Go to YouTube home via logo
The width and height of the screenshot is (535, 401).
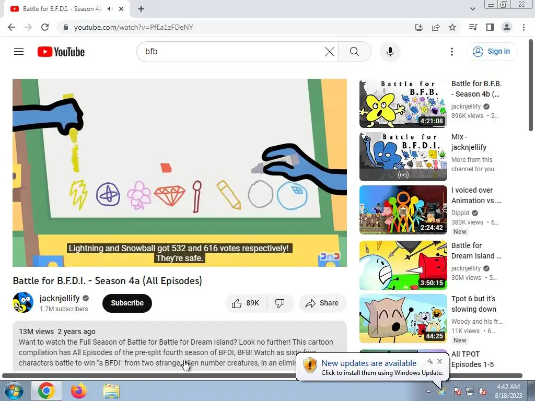coord(61,52)
